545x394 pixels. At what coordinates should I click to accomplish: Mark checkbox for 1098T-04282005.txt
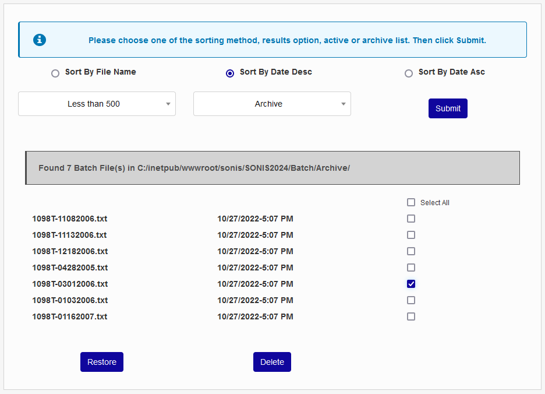pyautogui.click(x=411, y=268)
